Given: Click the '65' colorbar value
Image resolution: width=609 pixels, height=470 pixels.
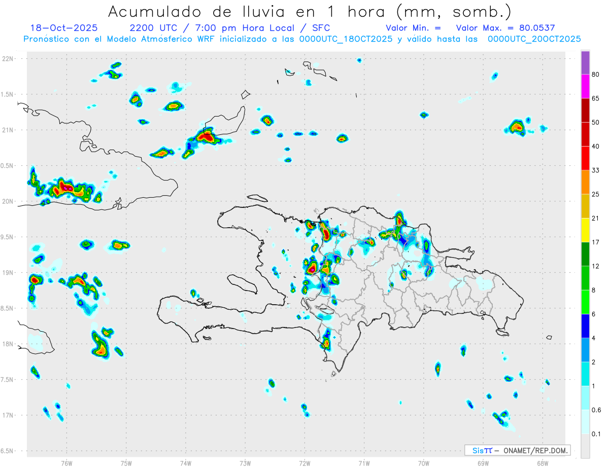Looking at the screenshot, I should pos(596,99).
